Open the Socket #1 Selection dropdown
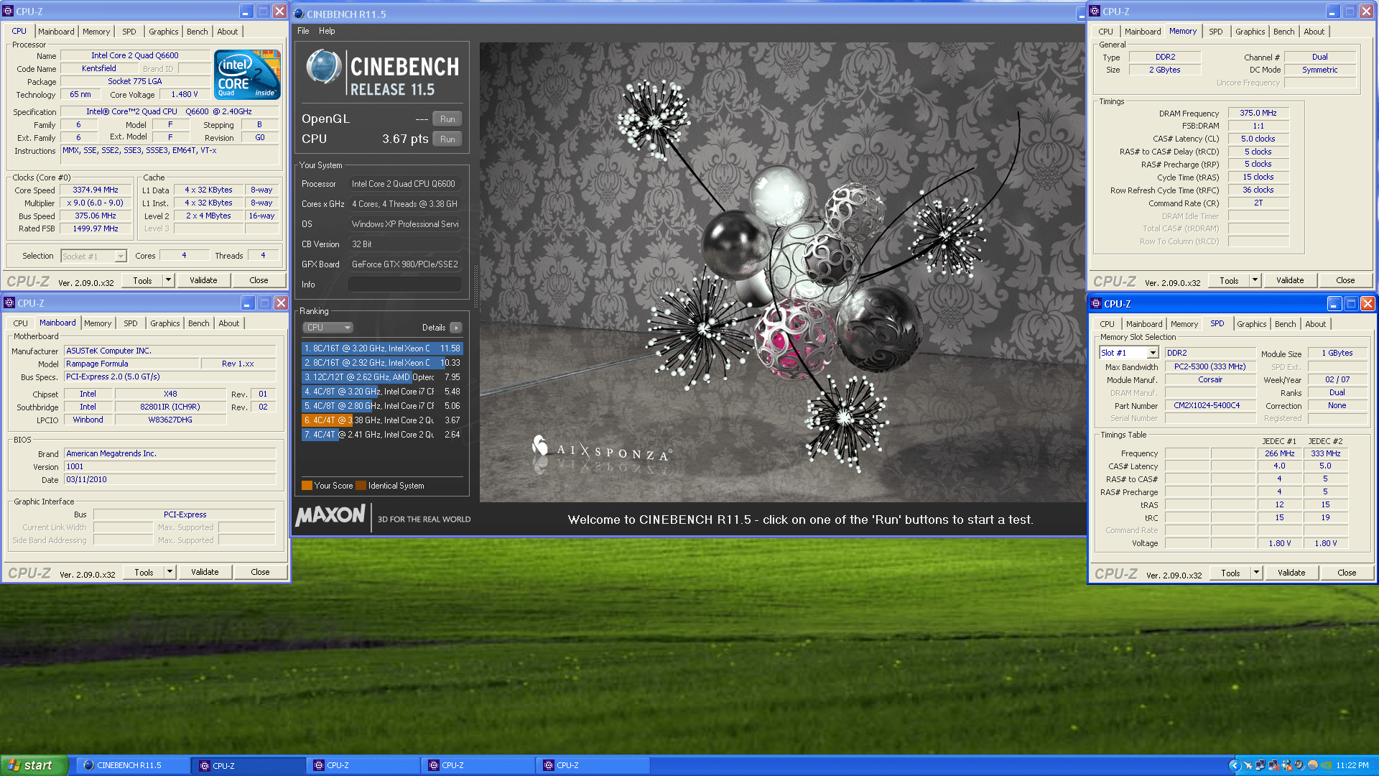This screenshot has width=1379, height=776. click(x=93, y=257)
